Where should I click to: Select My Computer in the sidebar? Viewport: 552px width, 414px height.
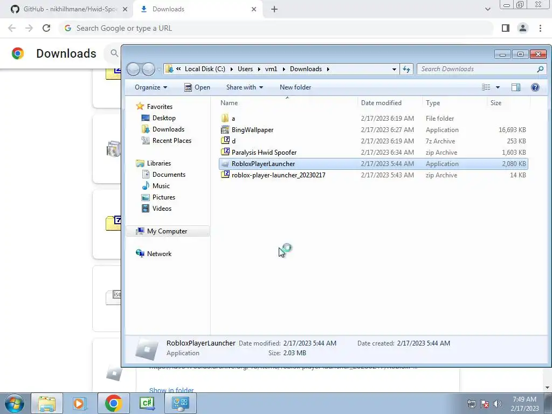click(167, 231)
